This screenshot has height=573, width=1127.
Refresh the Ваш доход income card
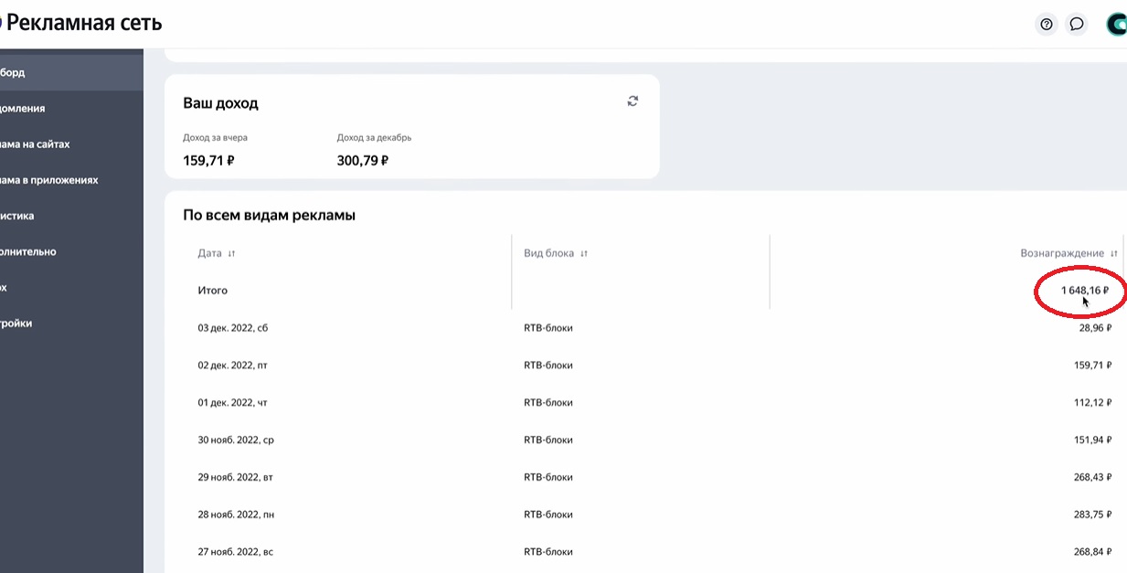pos(633,101)
